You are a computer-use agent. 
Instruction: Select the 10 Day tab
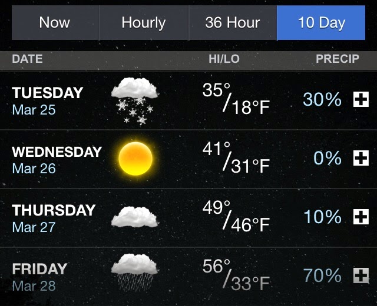pyautogui.click(x=321, y=23)
